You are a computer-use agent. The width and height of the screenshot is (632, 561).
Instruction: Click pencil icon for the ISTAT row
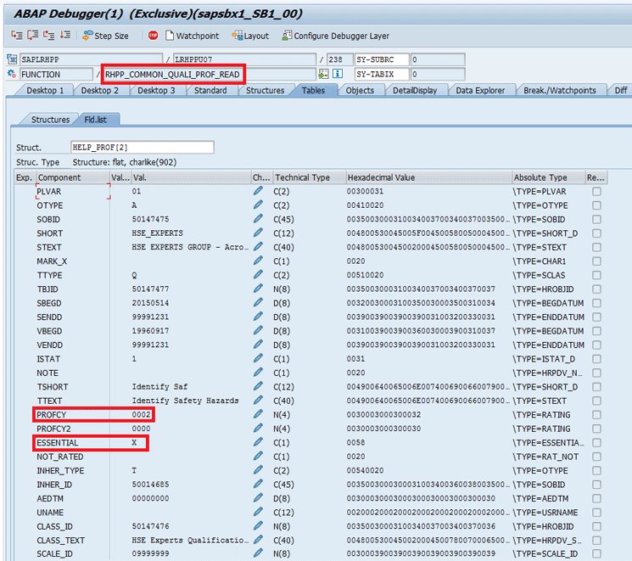pos(258,359)
